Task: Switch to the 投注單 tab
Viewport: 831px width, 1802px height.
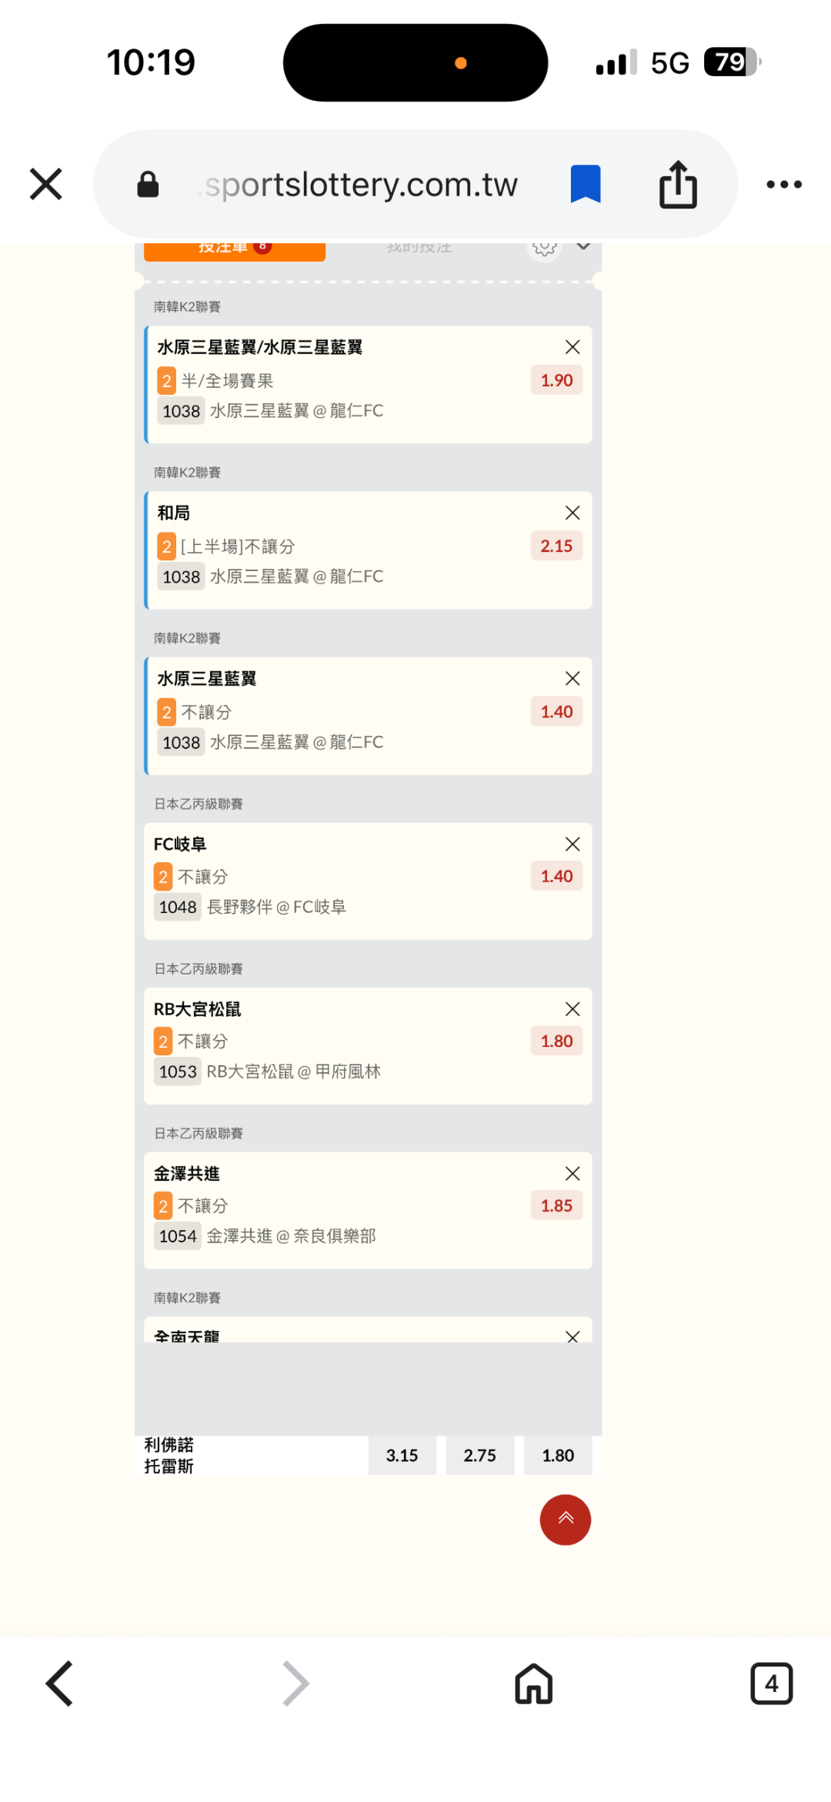Action: click(234, 249)
